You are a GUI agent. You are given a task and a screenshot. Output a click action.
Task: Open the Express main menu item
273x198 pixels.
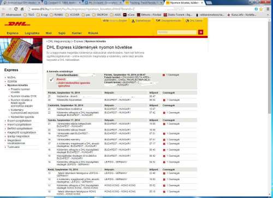pos(13,33)
